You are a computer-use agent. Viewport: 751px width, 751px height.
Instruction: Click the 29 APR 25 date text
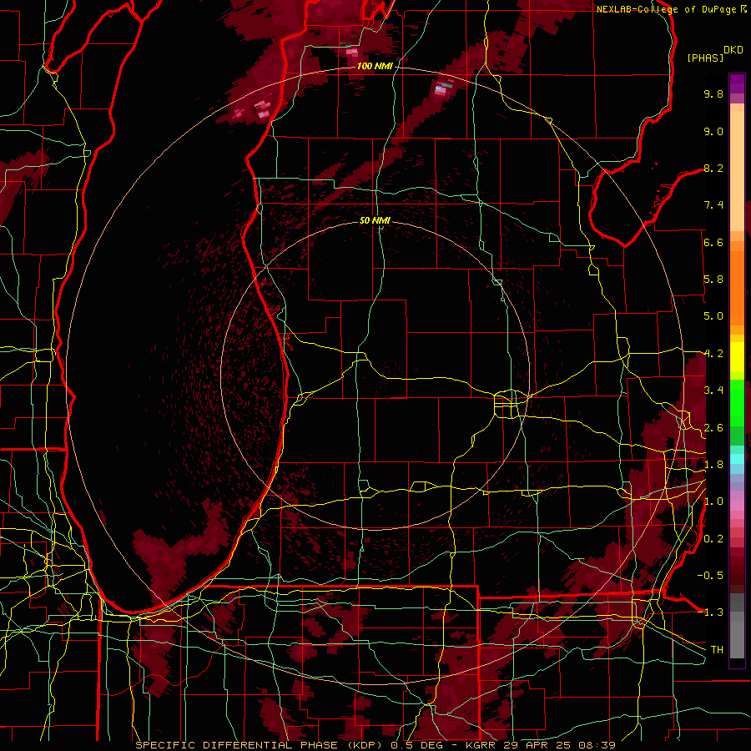(537, 745)
